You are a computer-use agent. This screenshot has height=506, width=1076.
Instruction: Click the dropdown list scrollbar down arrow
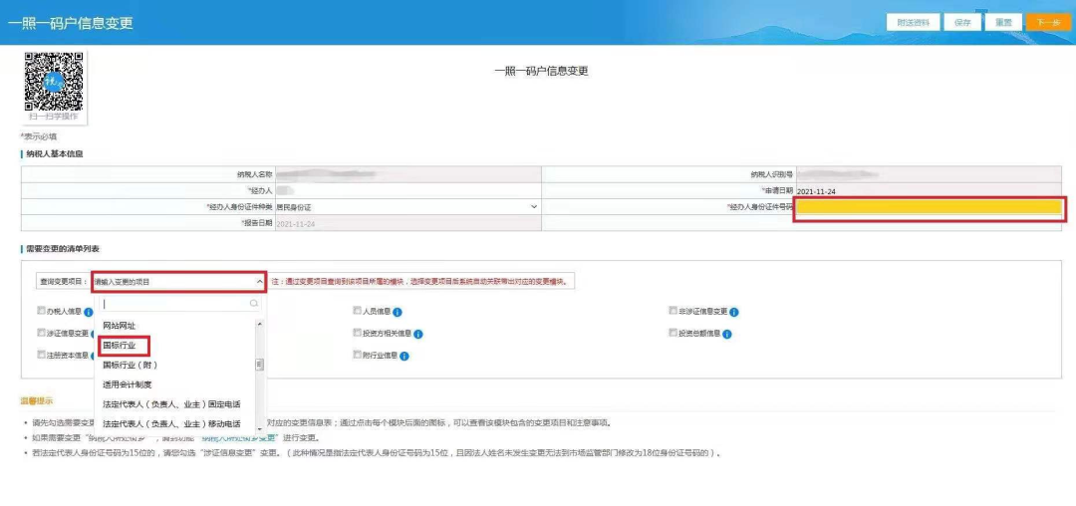(x=259, y=427)
